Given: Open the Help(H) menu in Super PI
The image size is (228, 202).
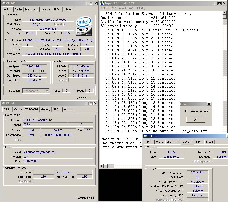Looking at the screenshot, I should click(x=140, y=8).
